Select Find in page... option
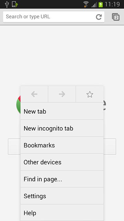Viewport: 124px width, 221px height. (62, 179)
